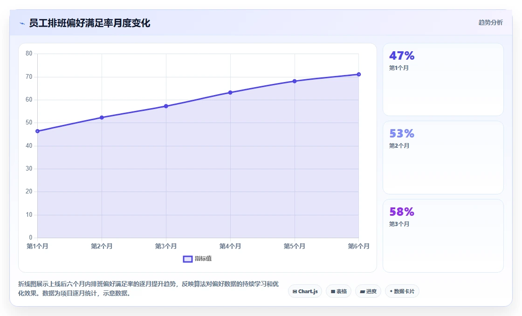
Task: Click the 第3个月 label under 58%
Action: 399,224
